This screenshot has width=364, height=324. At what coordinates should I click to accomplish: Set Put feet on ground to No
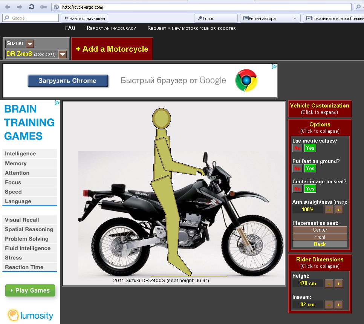[x=297, y=168]
